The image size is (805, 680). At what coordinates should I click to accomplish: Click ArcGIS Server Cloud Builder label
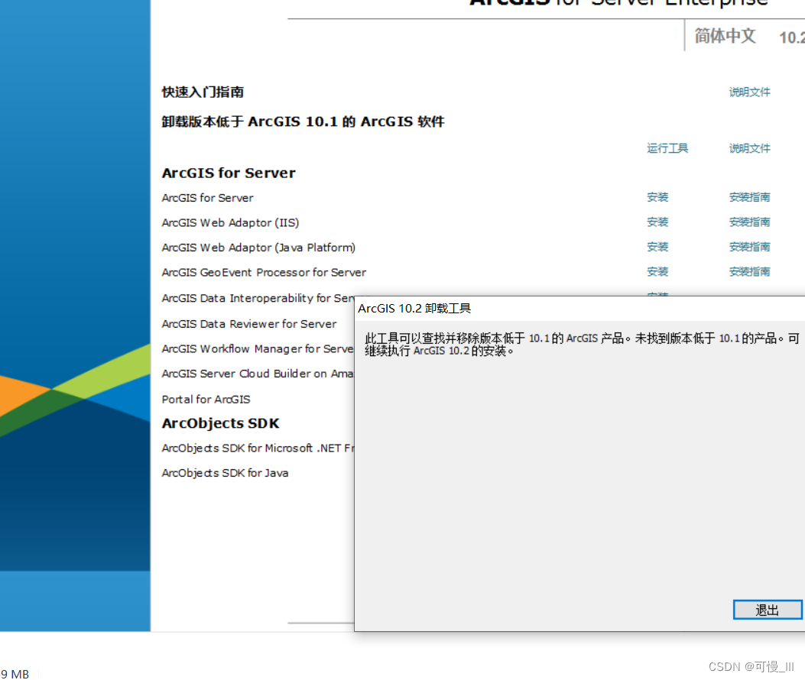click(258, 374)
